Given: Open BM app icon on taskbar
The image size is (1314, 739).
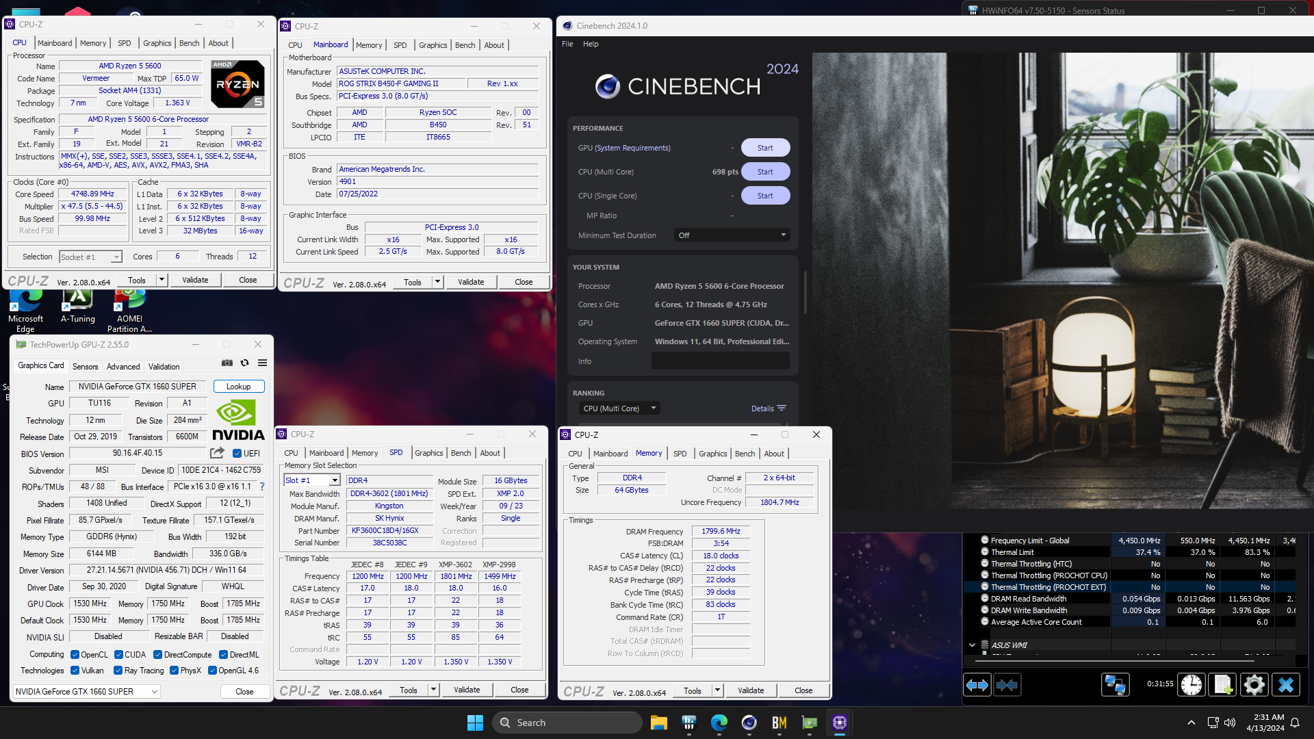Looking at the screenshot, I should click(x=779, y=723).
